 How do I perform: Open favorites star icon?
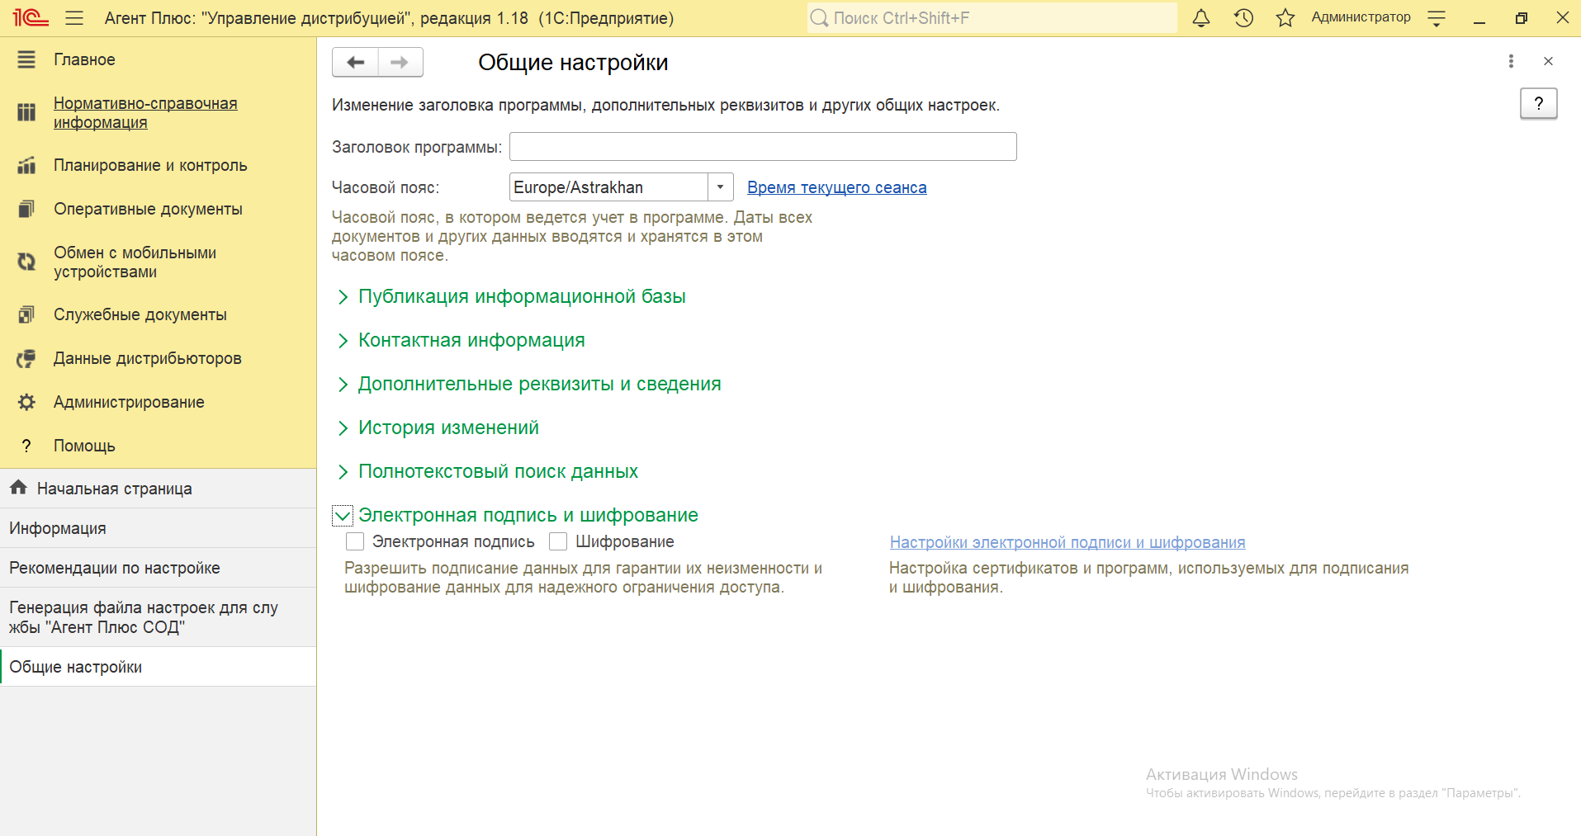point(1285,17)
